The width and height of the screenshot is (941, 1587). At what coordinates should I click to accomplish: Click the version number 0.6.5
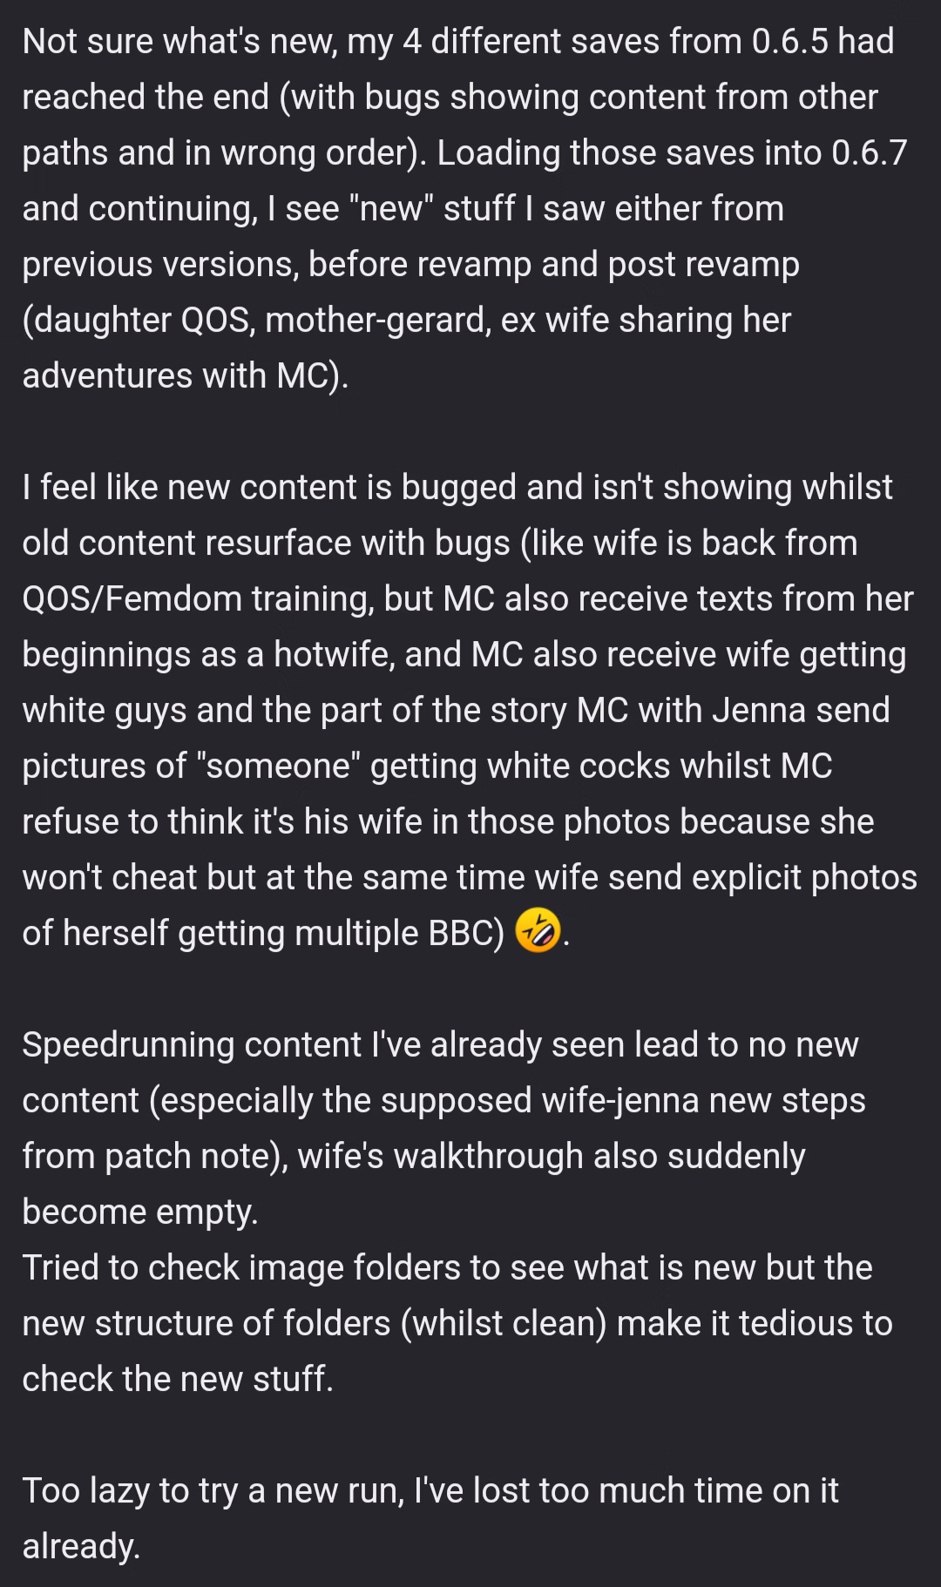[x=790, y=41]
